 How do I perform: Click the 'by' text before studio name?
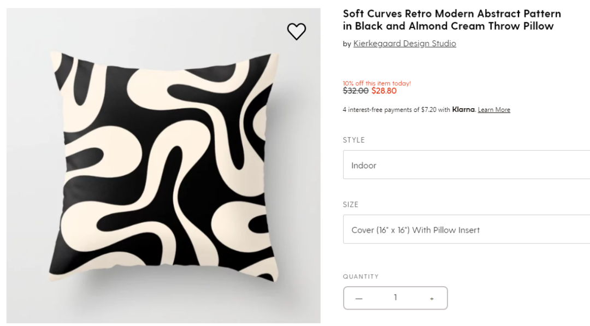point(347,44)
